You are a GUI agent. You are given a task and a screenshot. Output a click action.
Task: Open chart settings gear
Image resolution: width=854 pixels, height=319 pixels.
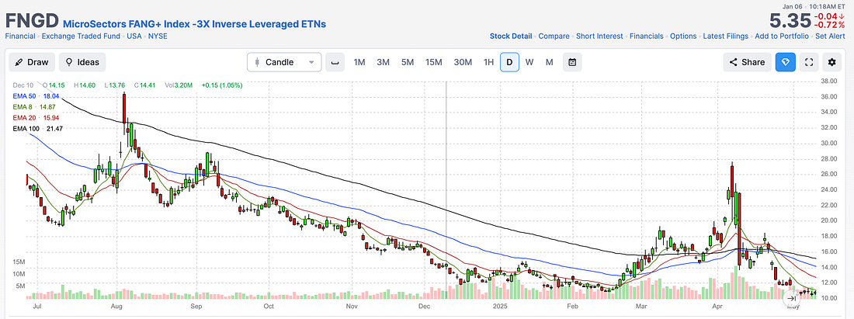[x=831, y=62]
